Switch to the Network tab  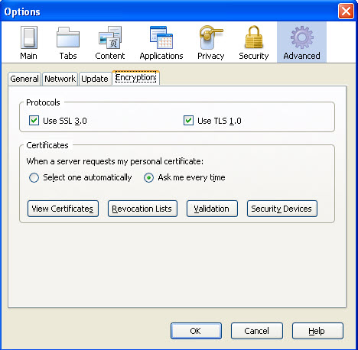[x=60, y=79]
